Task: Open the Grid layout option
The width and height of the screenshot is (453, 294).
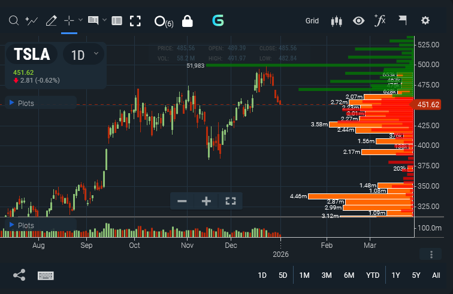Action: pos(312,21)
